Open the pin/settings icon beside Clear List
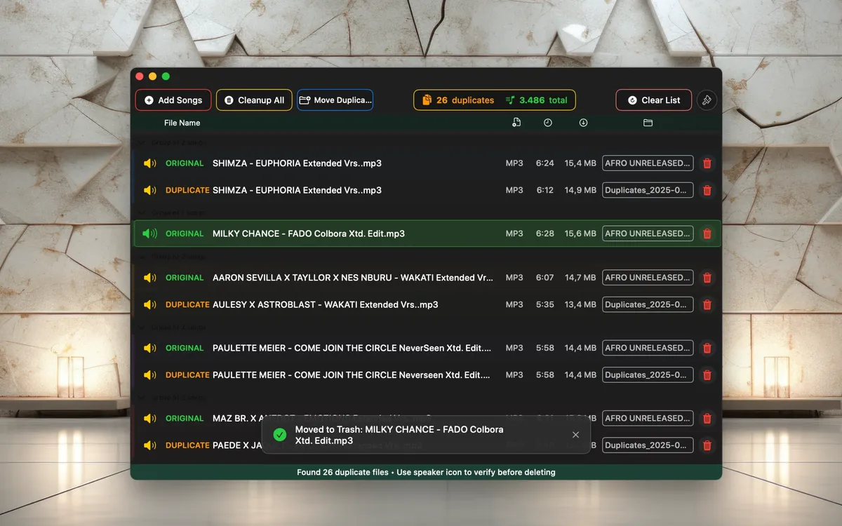 pyautogui.click(x=707, y=100)
